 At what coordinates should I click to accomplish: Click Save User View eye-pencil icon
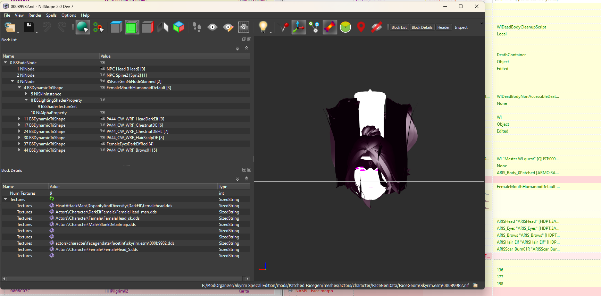coord(228,27)
